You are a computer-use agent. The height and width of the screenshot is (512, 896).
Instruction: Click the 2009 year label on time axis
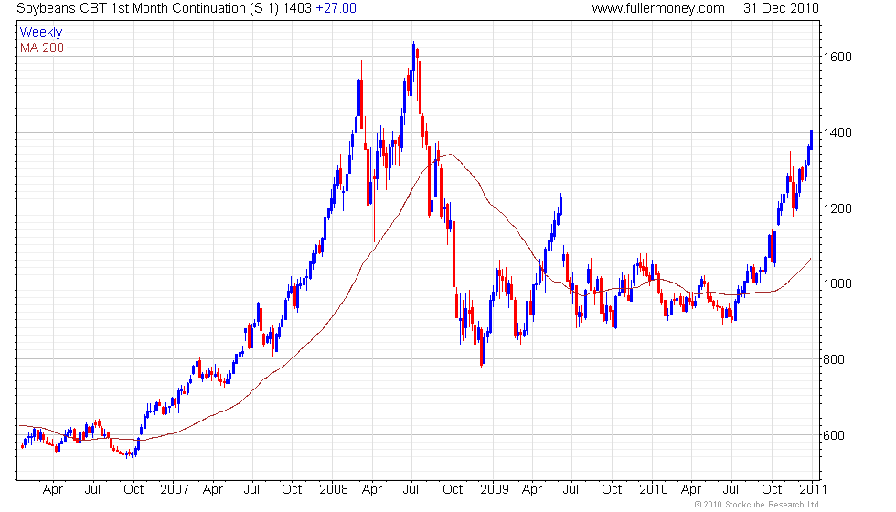[x=495, y=490]
